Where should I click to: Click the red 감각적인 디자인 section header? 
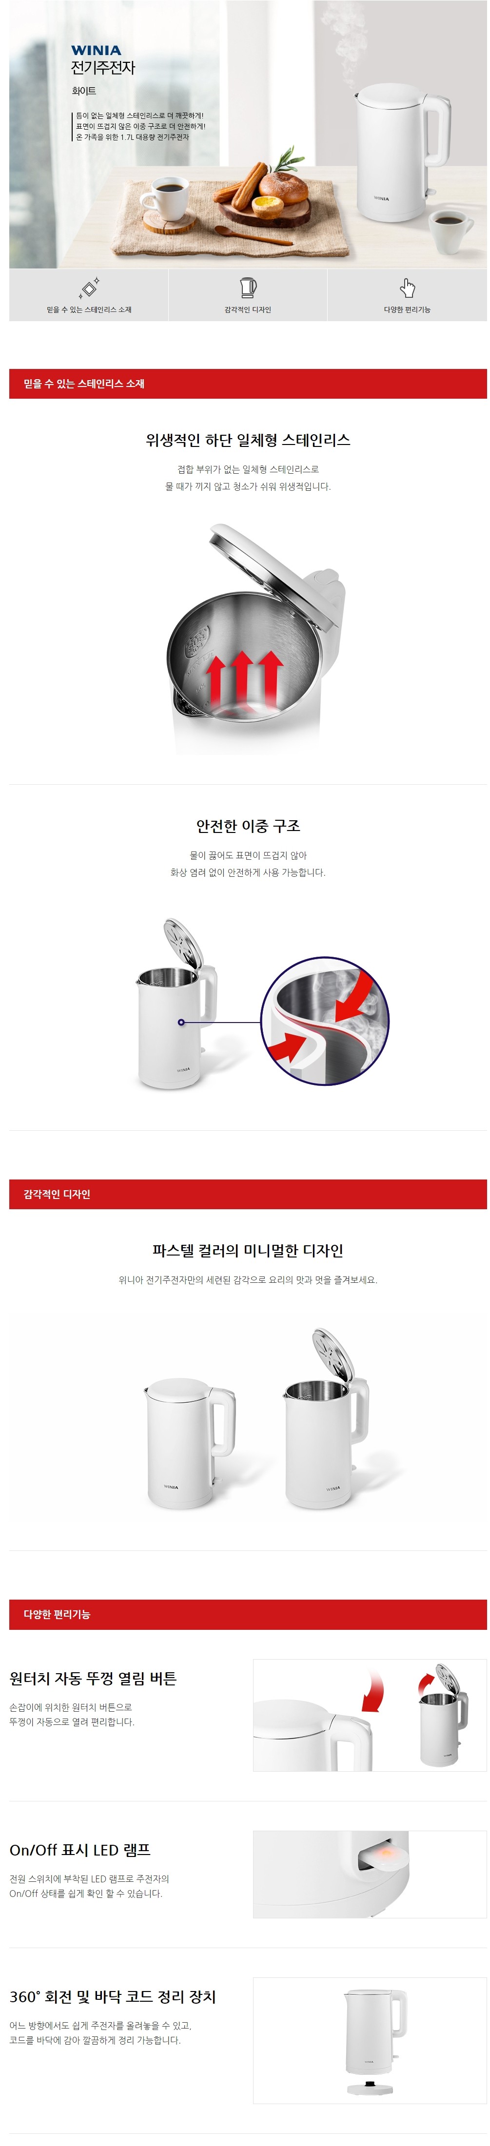click(x=248, y=1194)
